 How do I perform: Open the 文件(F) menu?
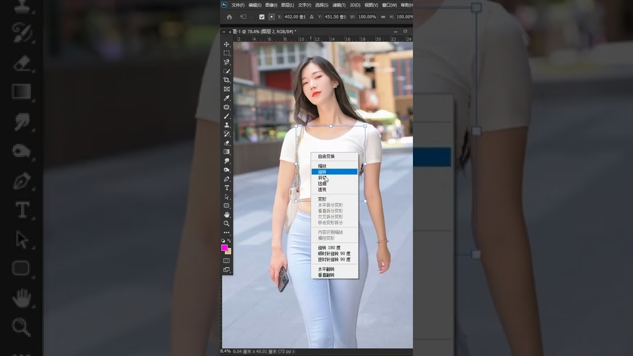point(238,5)
